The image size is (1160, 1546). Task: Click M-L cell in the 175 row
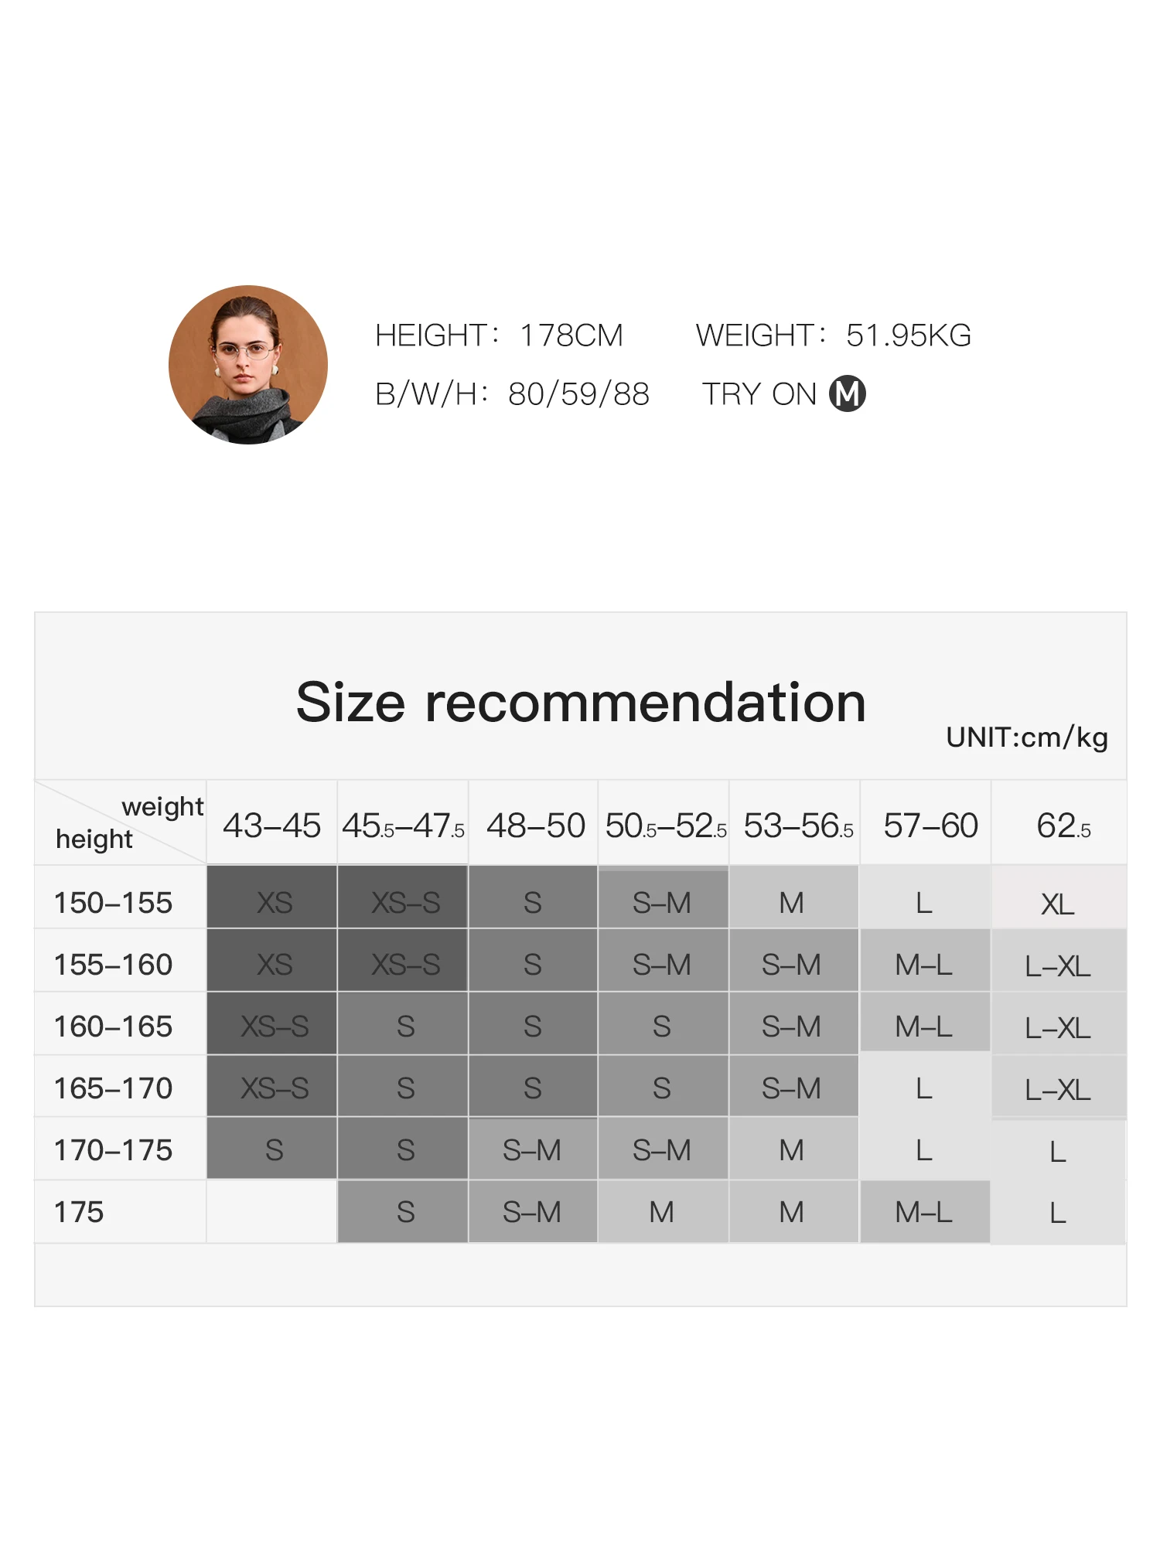(x=924, y=1212)
